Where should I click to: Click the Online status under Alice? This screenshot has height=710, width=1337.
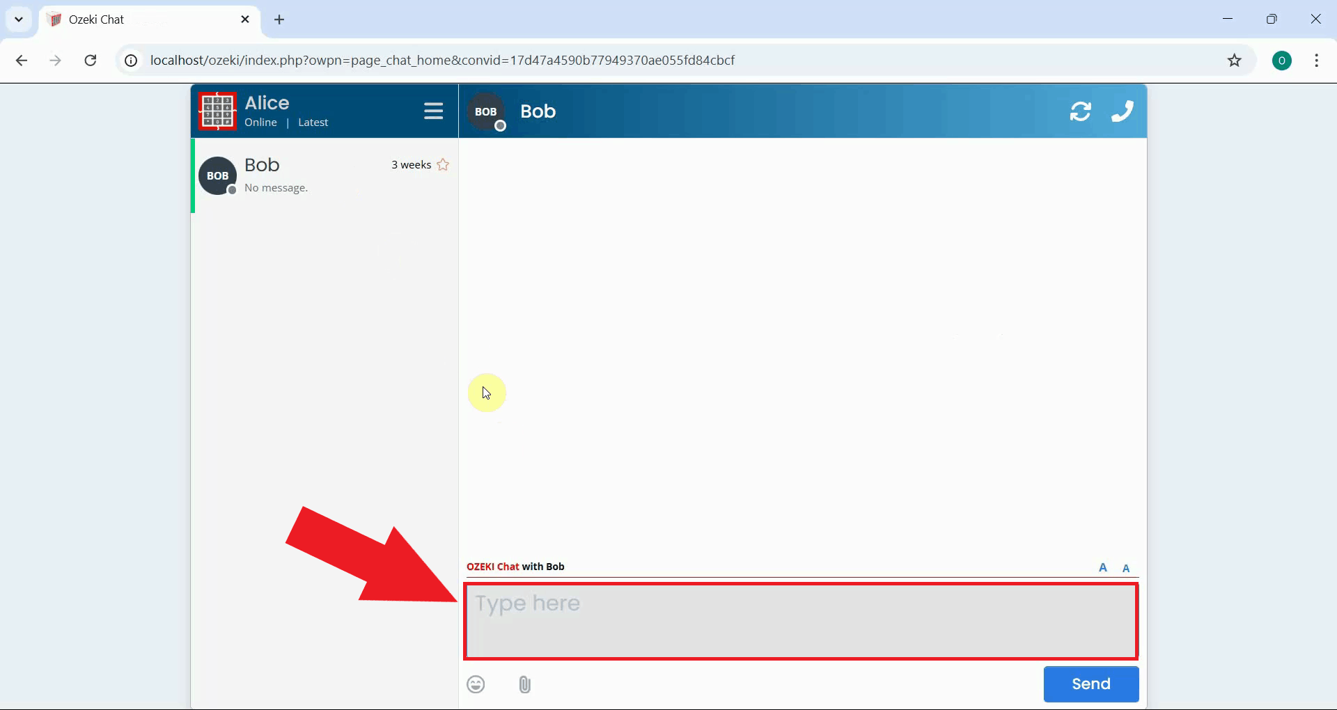(x=260, y=123)
